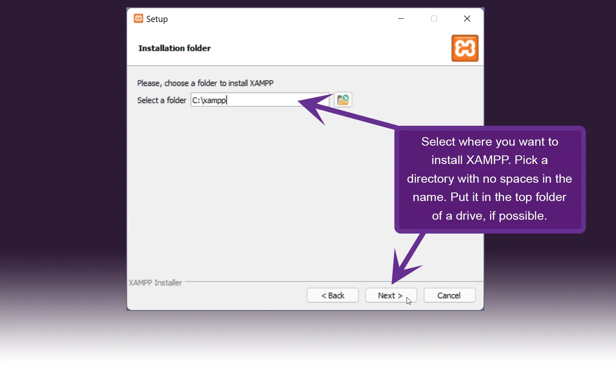Click the disabled maximize button
The width and height of the screenshot is (616, 378).
coord(434,19)
